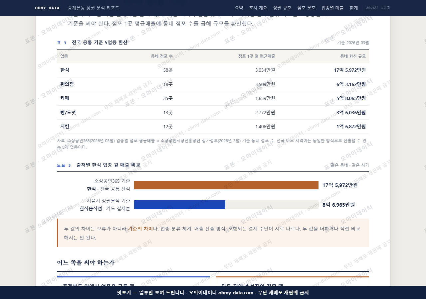Click the 18곳 store count cell

pos(168,84)
